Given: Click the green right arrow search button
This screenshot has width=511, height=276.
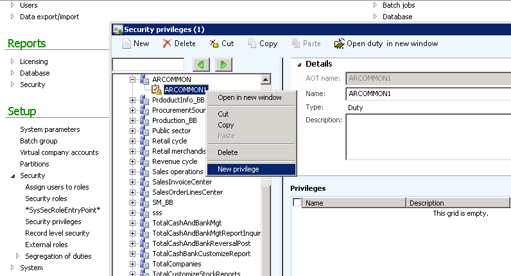Looking at the screenshot, I should click(x=223, y=65).
